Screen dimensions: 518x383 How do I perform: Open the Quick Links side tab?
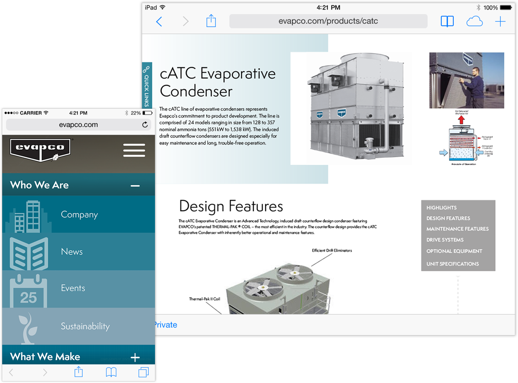tap(147, 86)
